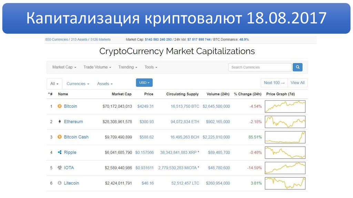The height and width of the screenshot is (198, 353).
Task: Sort by rank number column header
Action: 50,94
